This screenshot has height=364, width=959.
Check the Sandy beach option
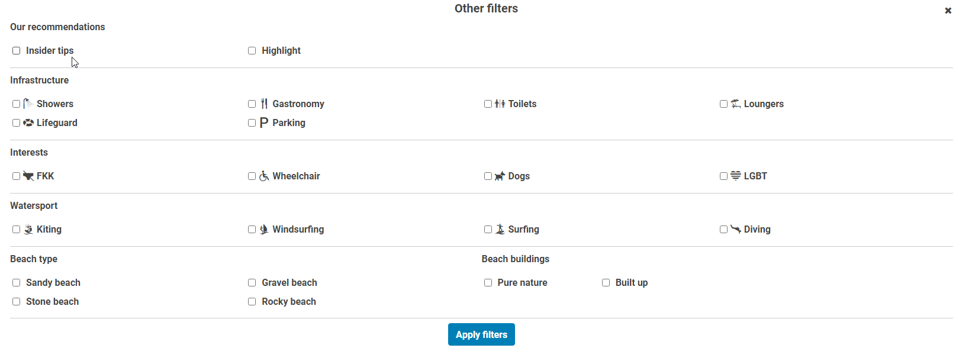pos(17,283)
